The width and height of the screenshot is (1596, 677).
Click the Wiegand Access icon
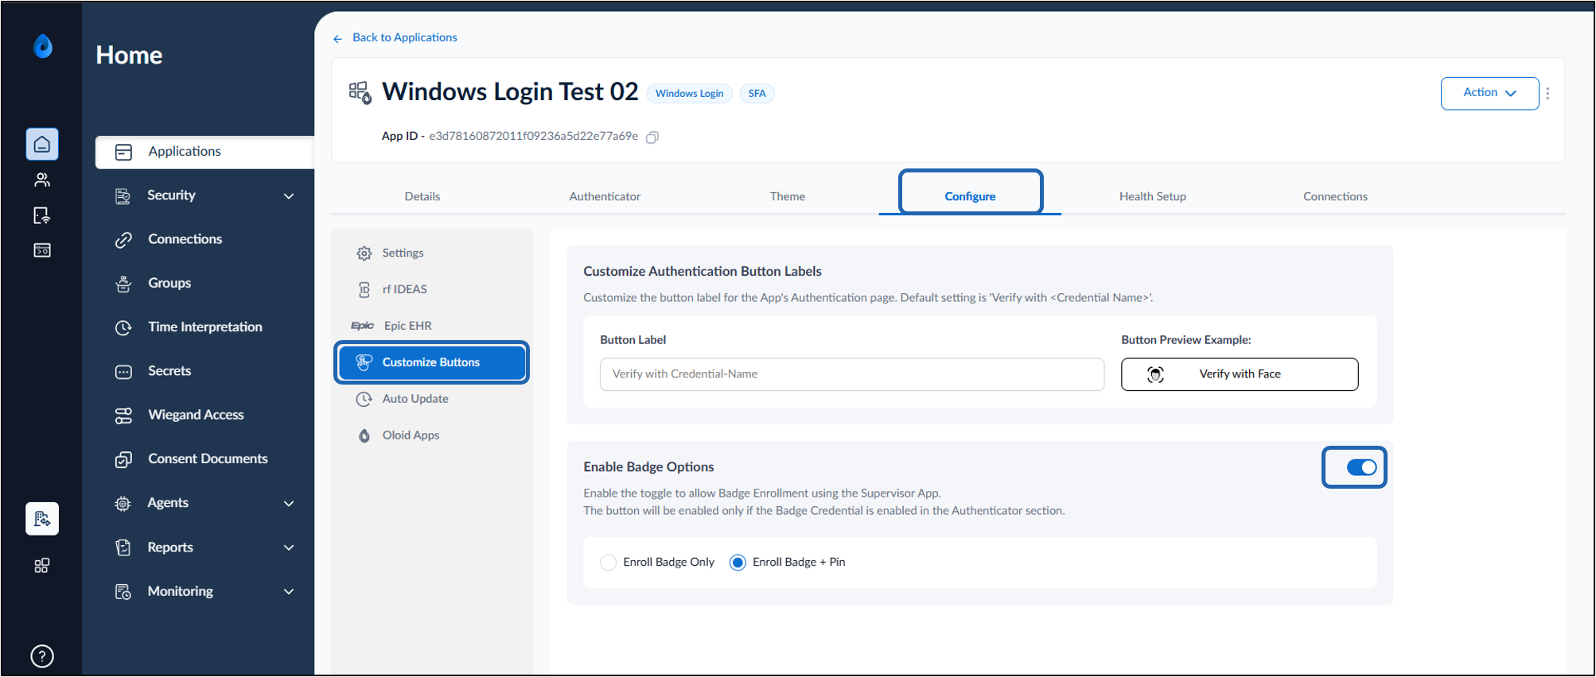tap(123, 415)
